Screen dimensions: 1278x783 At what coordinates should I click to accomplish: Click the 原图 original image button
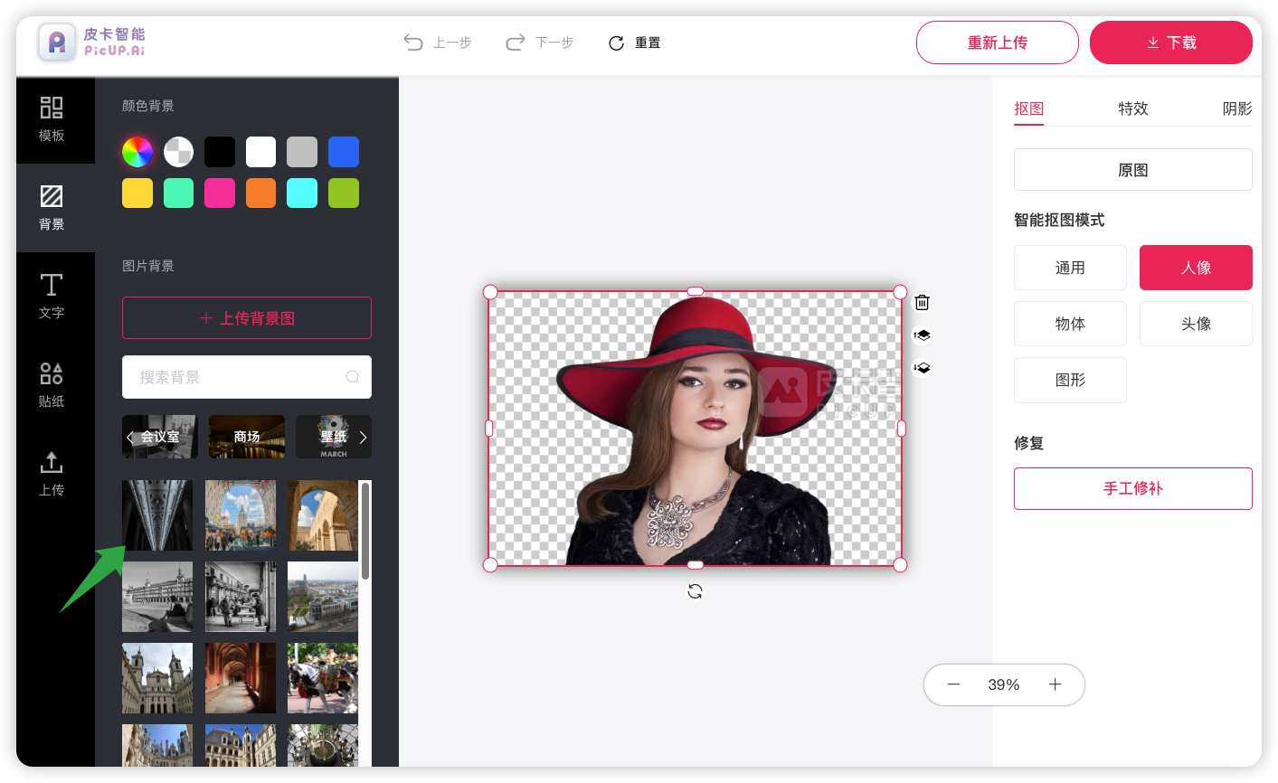tap(1132, 170)
